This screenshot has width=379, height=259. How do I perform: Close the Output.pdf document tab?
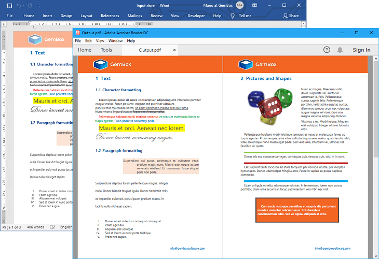coord(174,50)
